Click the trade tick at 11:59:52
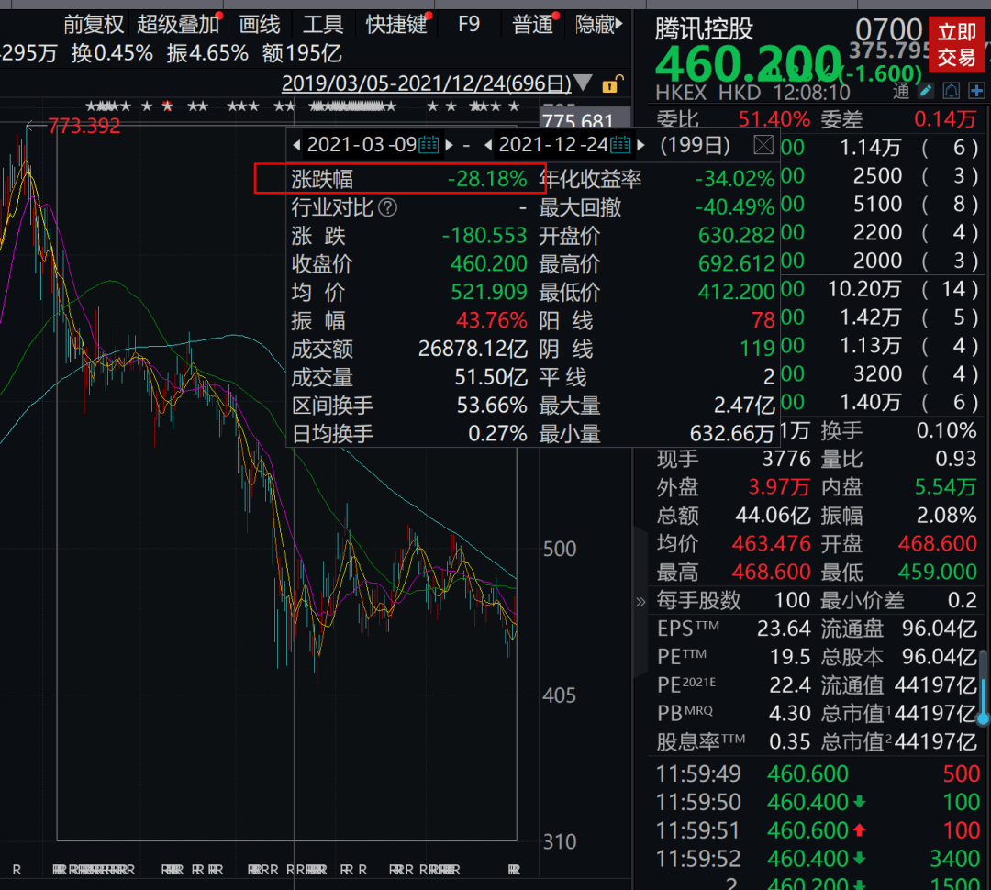 [x=818, y=859]
